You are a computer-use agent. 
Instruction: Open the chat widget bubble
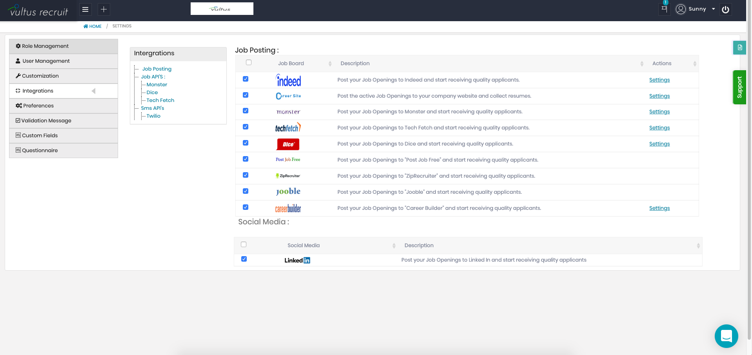pos(726,336)
